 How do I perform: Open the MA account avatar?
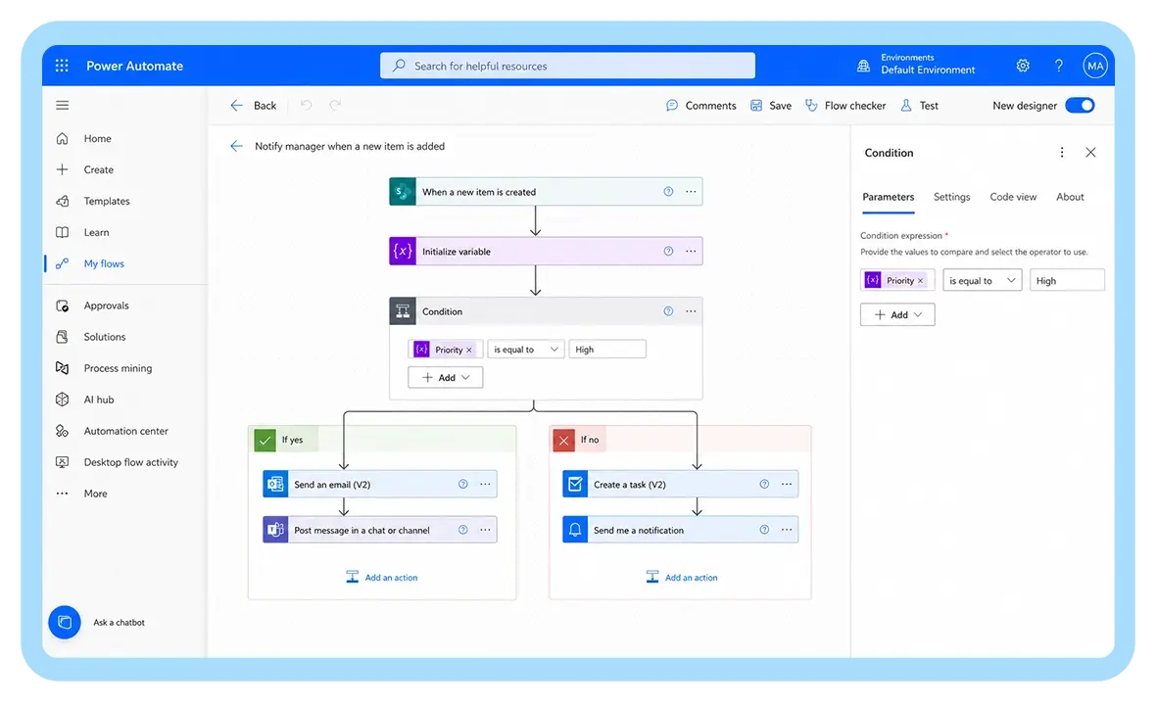[1095, 66]
